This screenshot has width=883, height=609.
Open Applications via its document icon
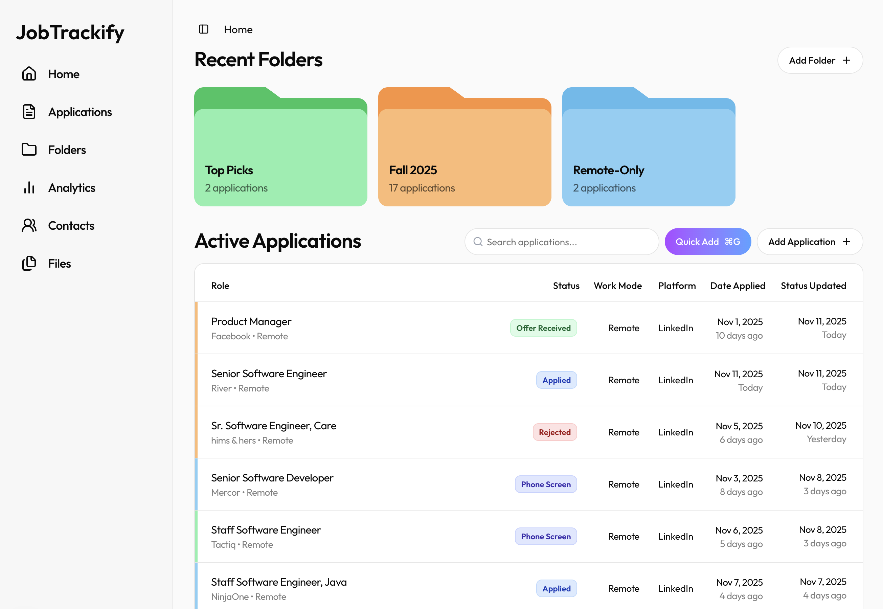[29, 112]
